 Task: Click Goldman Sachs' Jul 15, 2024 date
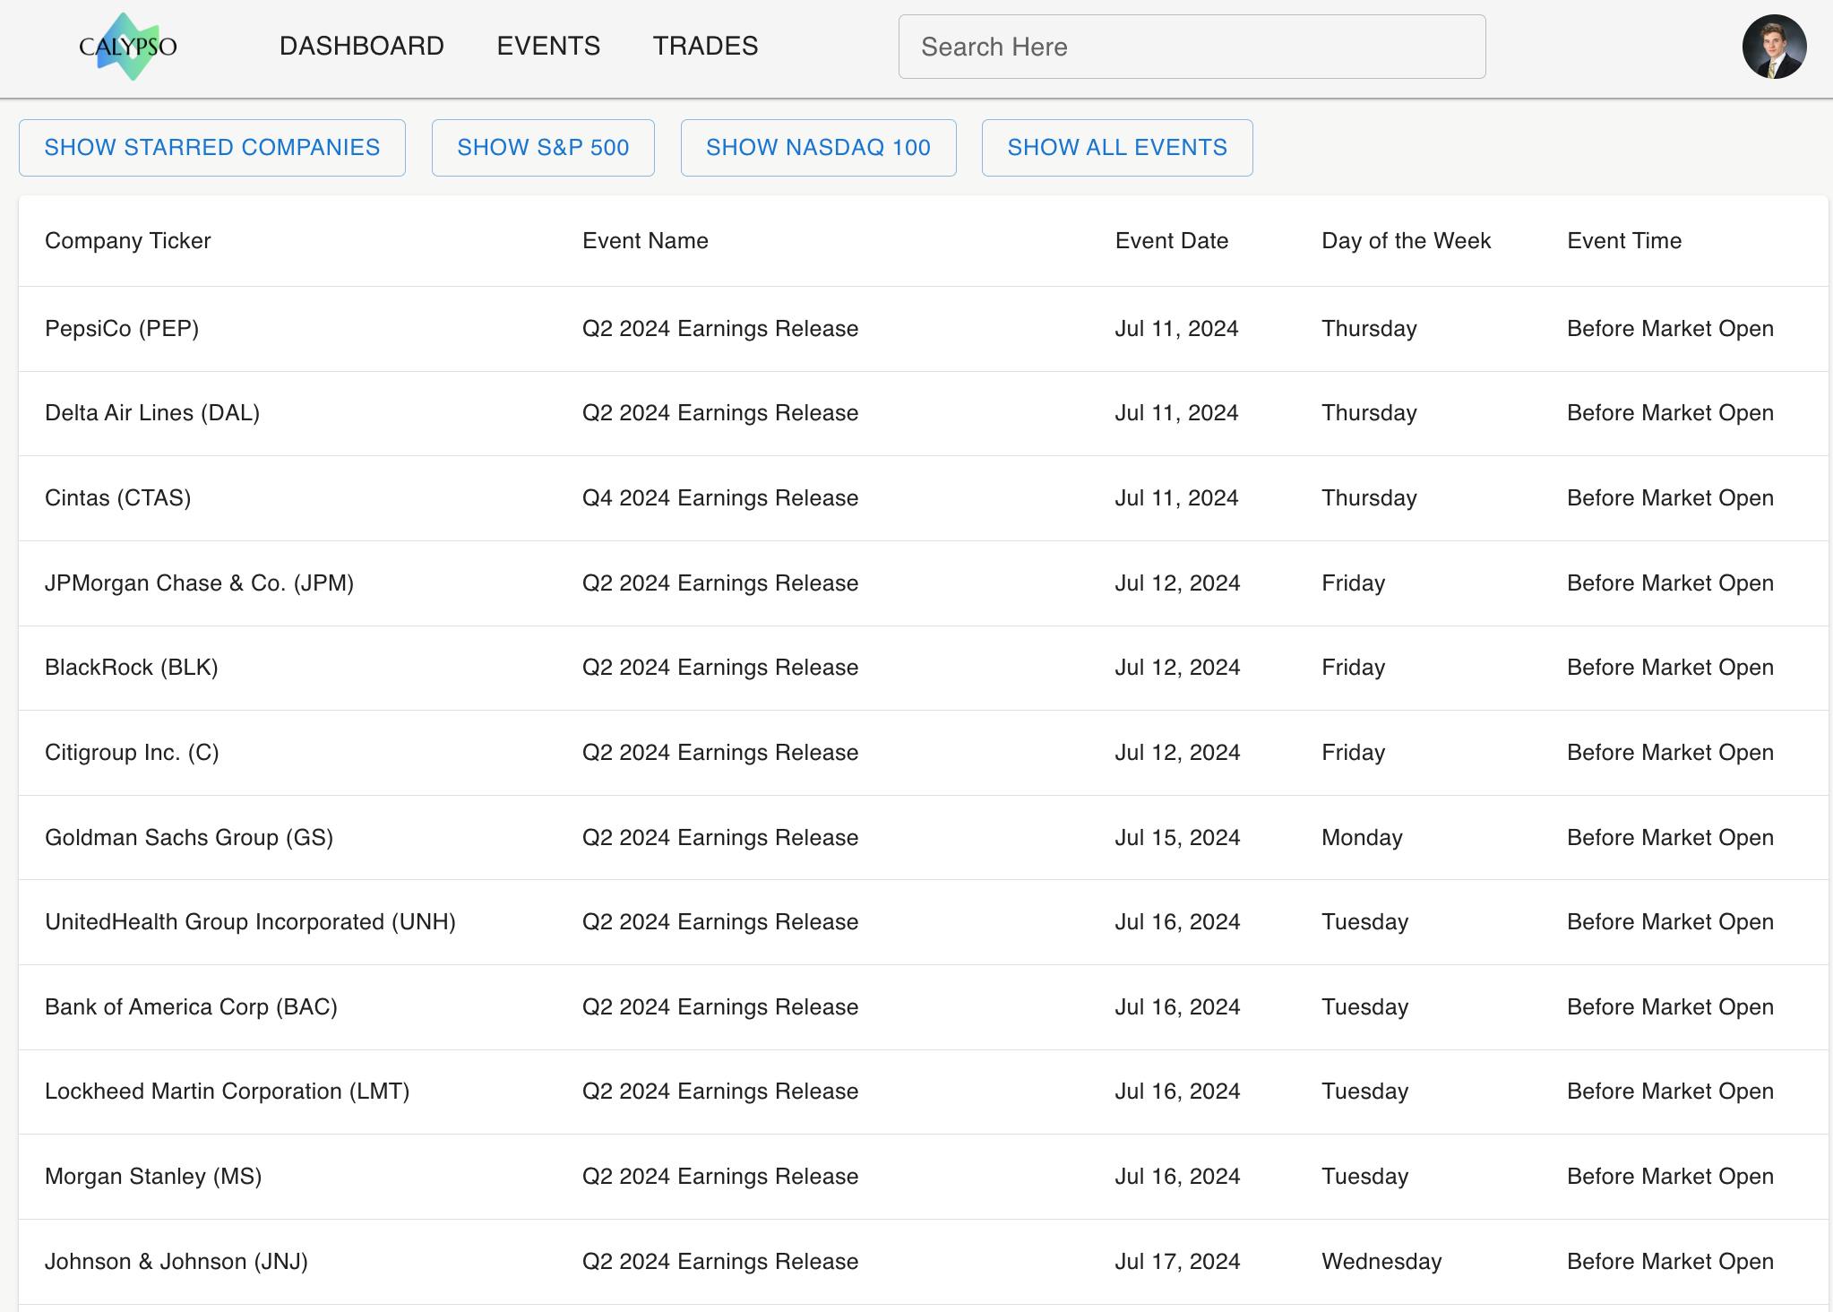[x=1177, y=838]
